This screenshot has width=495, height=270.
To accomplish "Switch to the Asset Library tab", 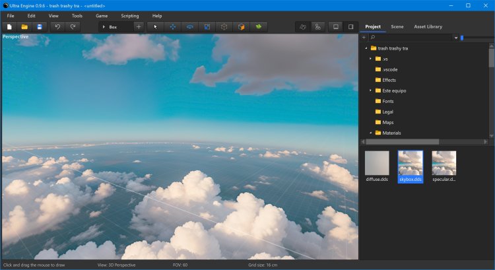I will [428, 26].
